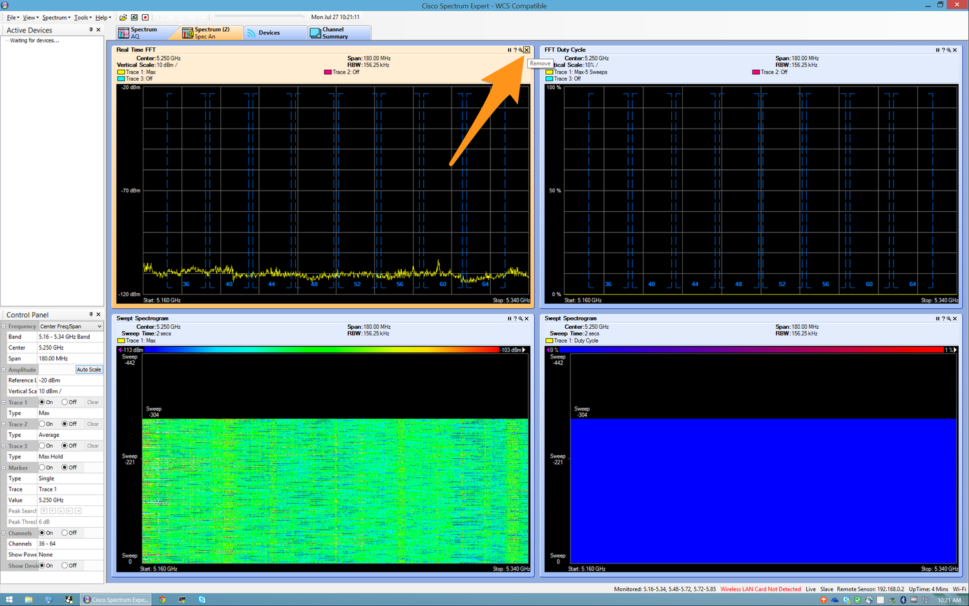Click the Span value field 180.00 MHz

click(x=70, y=359)
